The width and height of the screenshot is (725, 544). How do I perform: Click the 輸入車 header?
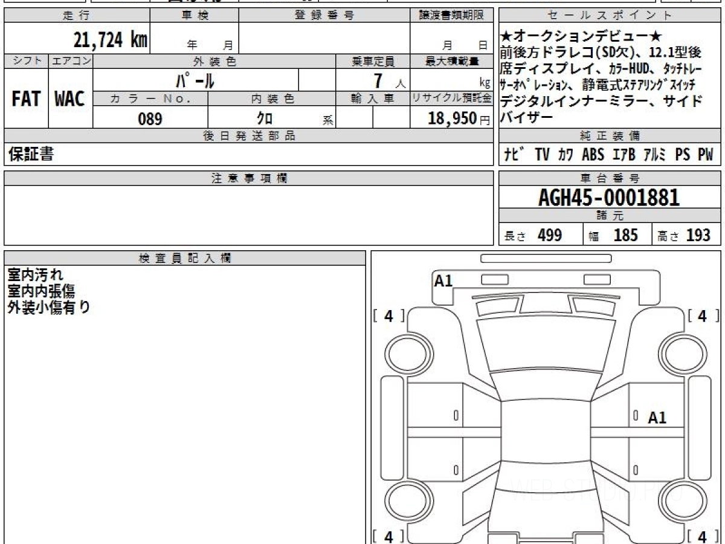(x=373, y=99)
